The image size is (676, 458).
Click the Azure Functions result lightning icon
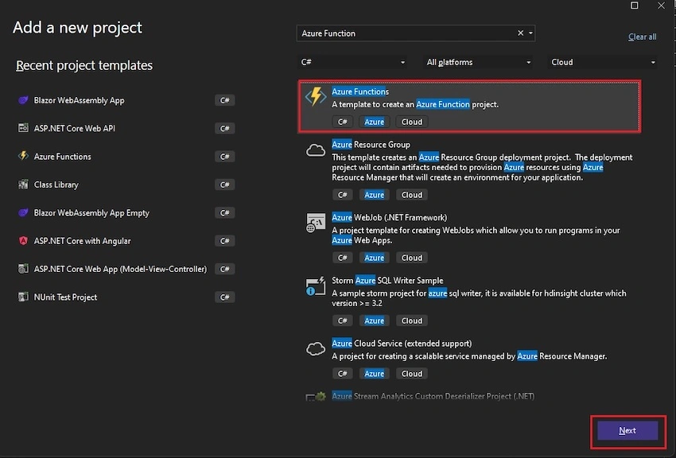coord(316,96)
